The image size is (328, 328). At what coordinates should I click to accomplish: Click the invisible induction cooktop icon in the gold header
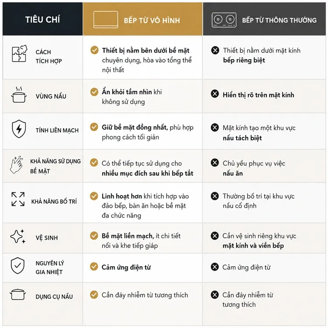pyautogui.click(x=106, y=20)
